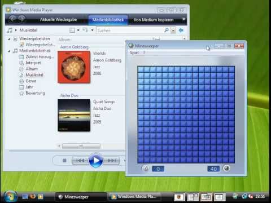Click the search magnifier icon

click(x=167, y=30)
